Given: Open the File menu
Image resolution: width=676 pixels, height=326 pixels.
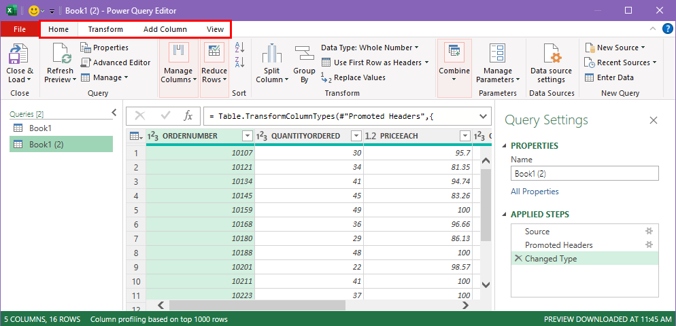Looking at the screenshot, I should [x=20, y=29].
